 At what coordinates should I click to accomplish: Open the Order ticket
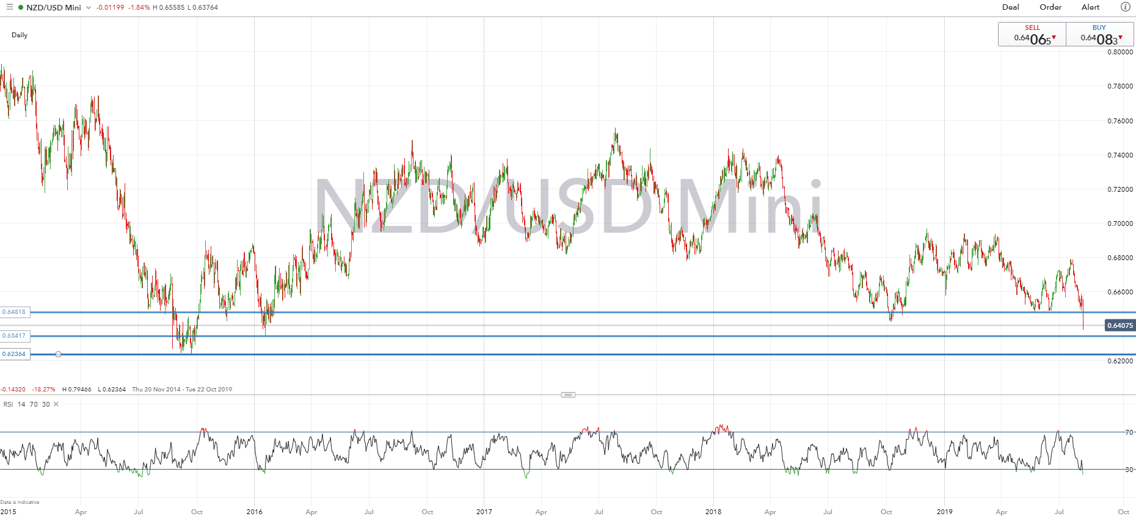pos(1050,7)
